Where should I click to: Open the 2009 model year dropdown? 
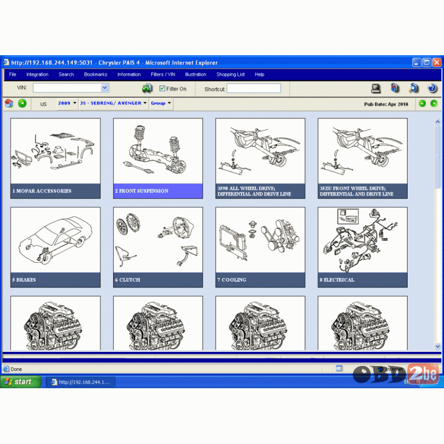67,103
